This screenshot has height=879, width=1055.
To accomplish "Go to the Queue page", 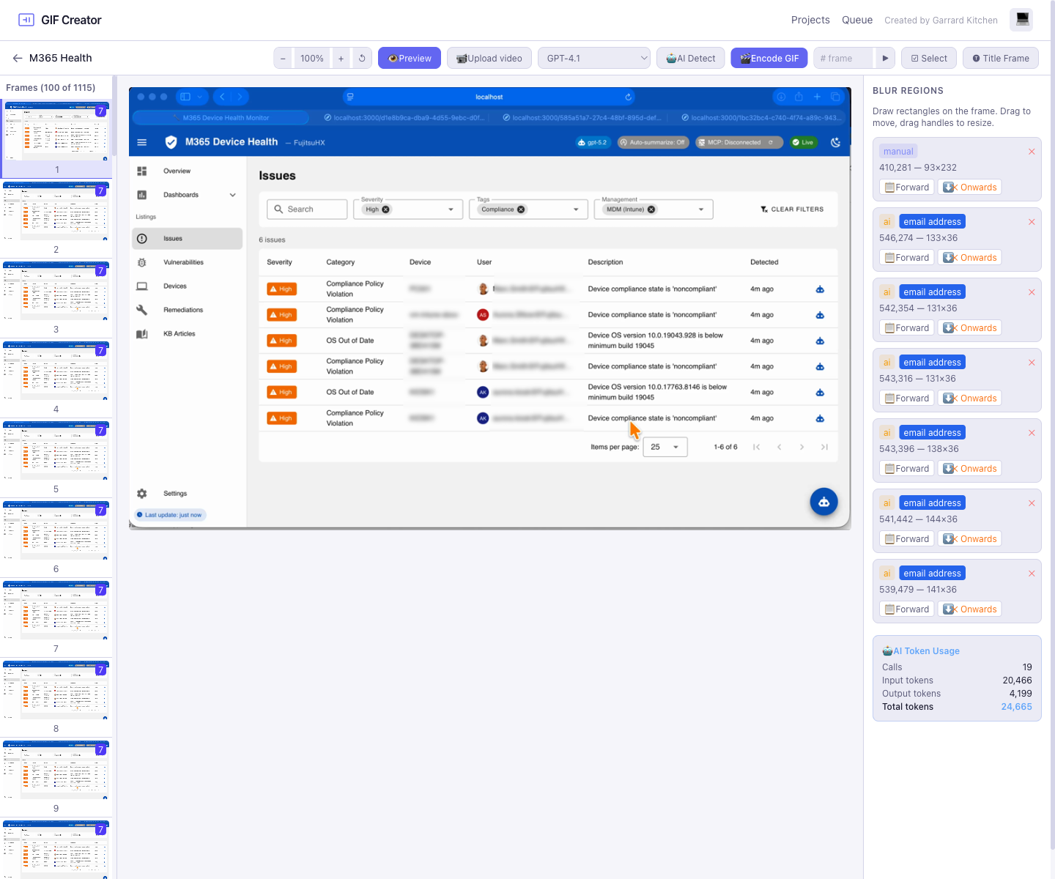I will (x=857, y=21).
